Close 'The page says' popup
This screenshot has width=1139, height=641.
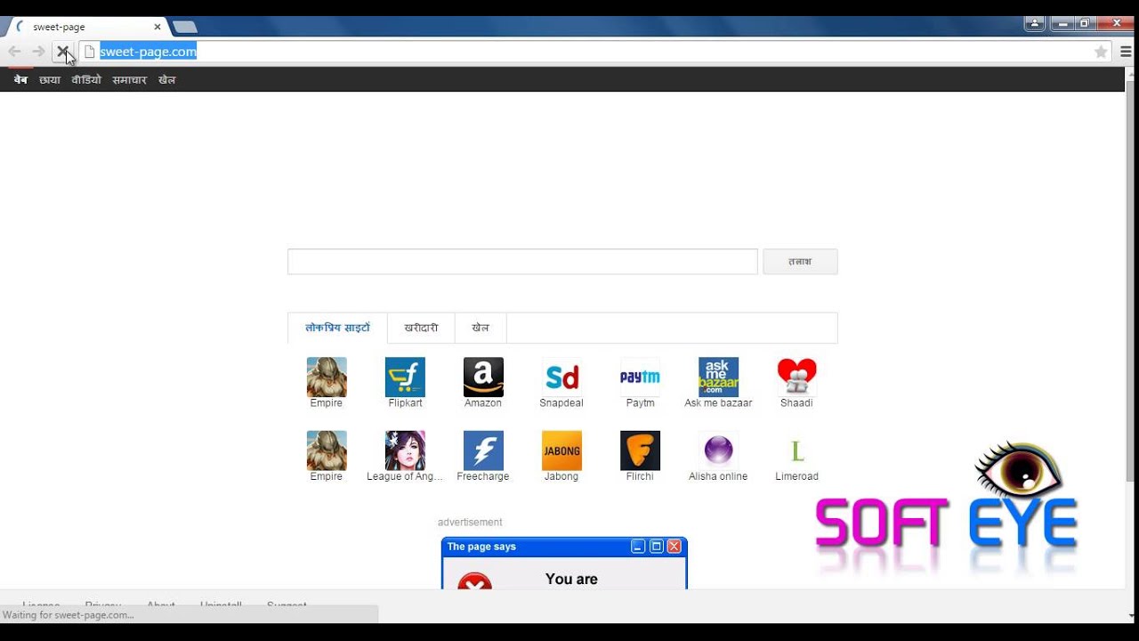[674, 547]
